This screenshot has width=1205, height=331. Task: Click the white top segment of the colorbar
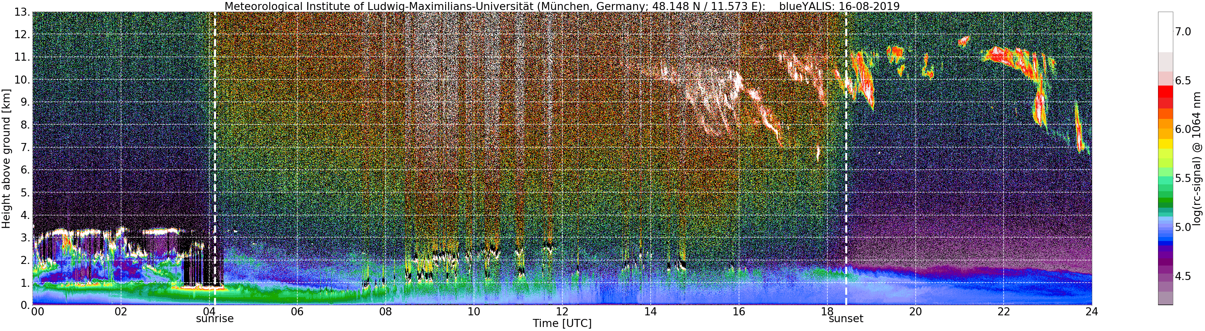click(x=1165, y=32)
